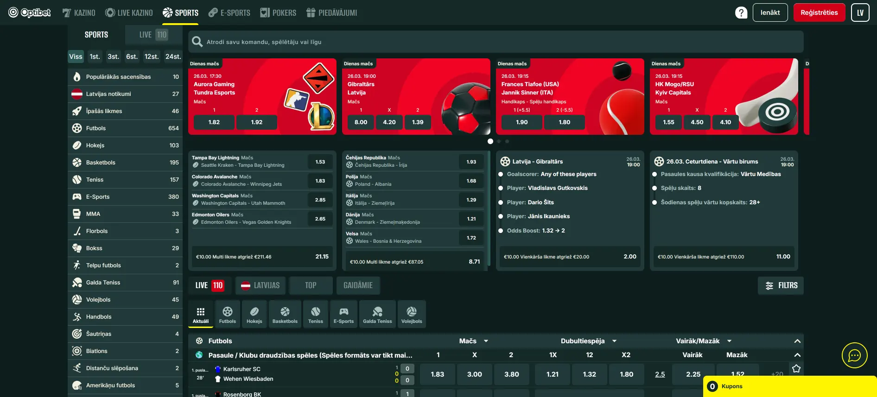Open the FILTRS button
This screenshot has width=877, height=397.
click(x=781, y=285)
